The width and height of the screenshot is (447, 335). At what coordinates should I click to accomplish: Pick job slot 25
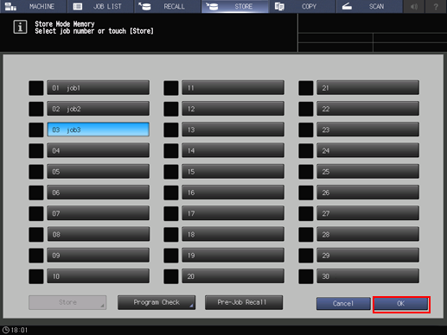point(368,172)
